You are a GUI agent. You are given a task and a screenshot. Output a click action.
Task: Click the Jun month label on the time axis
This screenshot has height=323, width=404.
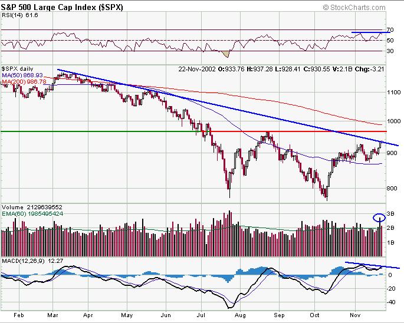coord(166,315)
